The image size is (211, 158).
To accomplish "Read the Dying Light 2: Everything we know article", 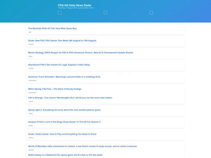I will click(x=64, y=110).
